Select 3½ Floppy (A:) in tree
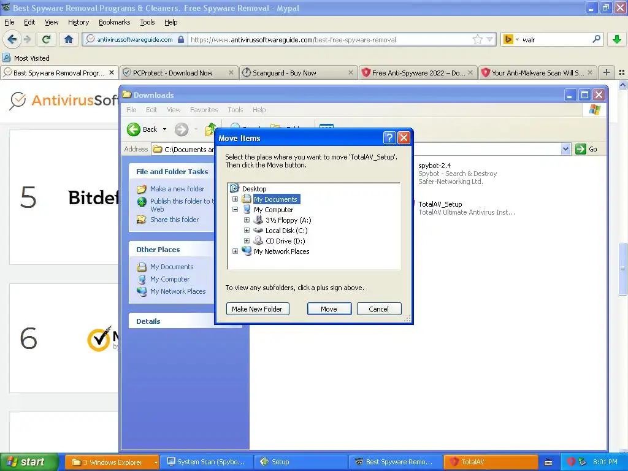This screenshot has width=628, height=471. coord(288,220)
